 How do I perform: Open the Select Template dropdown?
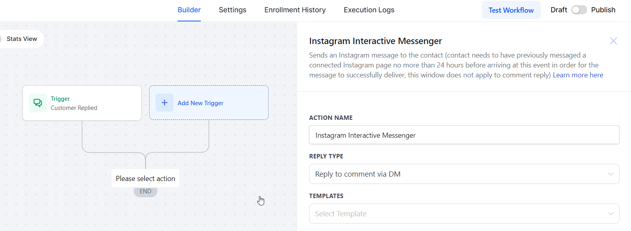[x=464, y=214]
